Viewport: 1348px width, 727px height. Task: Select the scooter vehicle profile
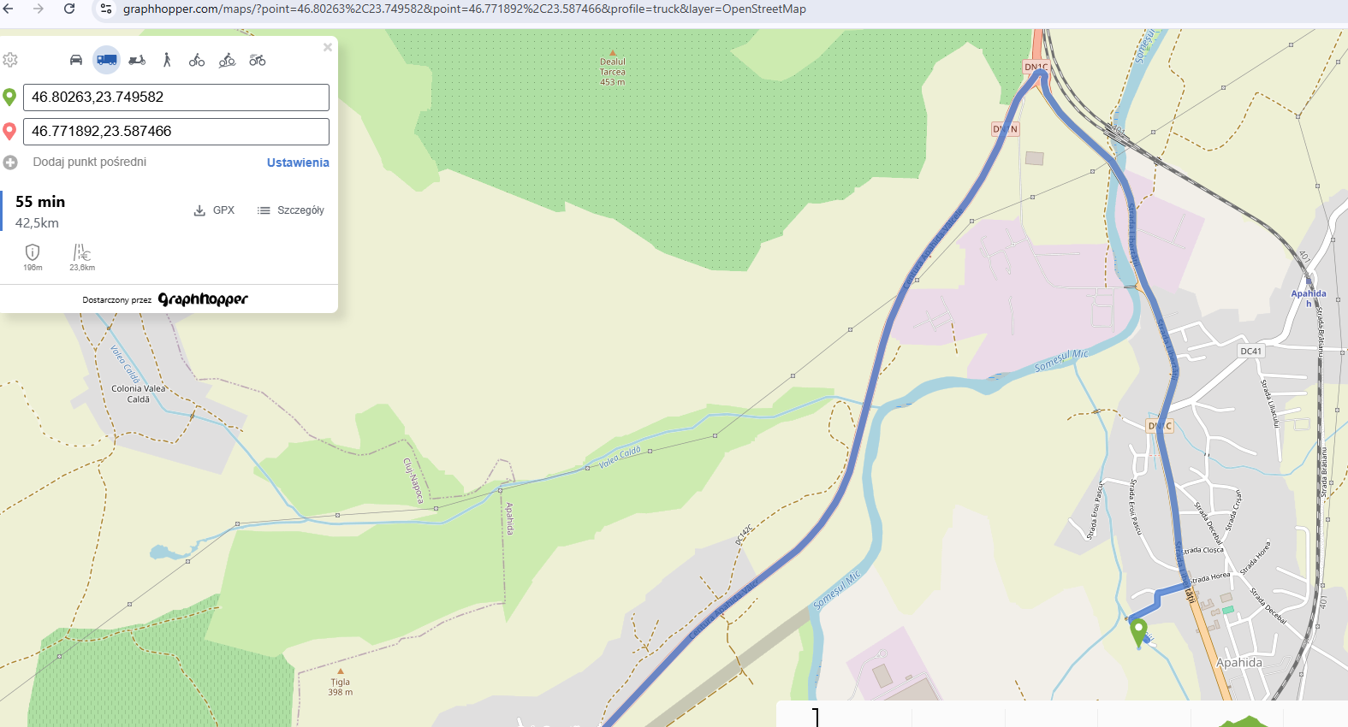[137, 60]
